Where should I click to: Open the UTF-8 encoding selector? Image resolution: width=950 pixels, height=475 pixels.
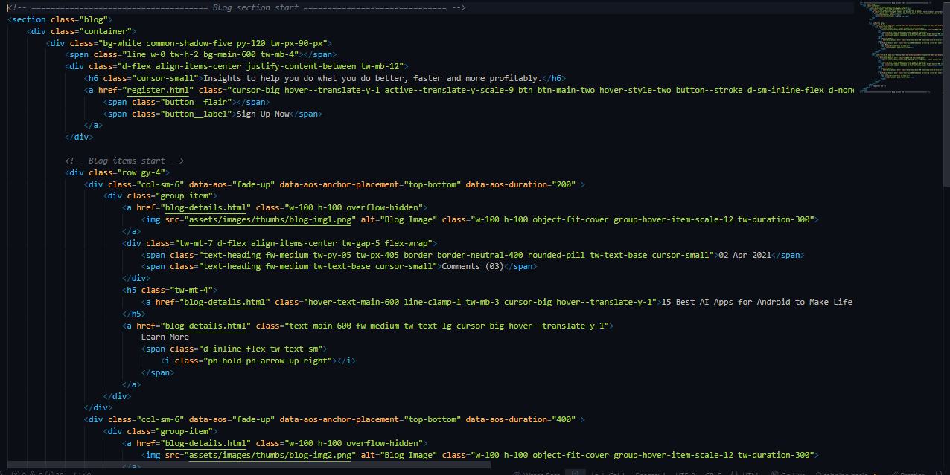tap(683, 474)
